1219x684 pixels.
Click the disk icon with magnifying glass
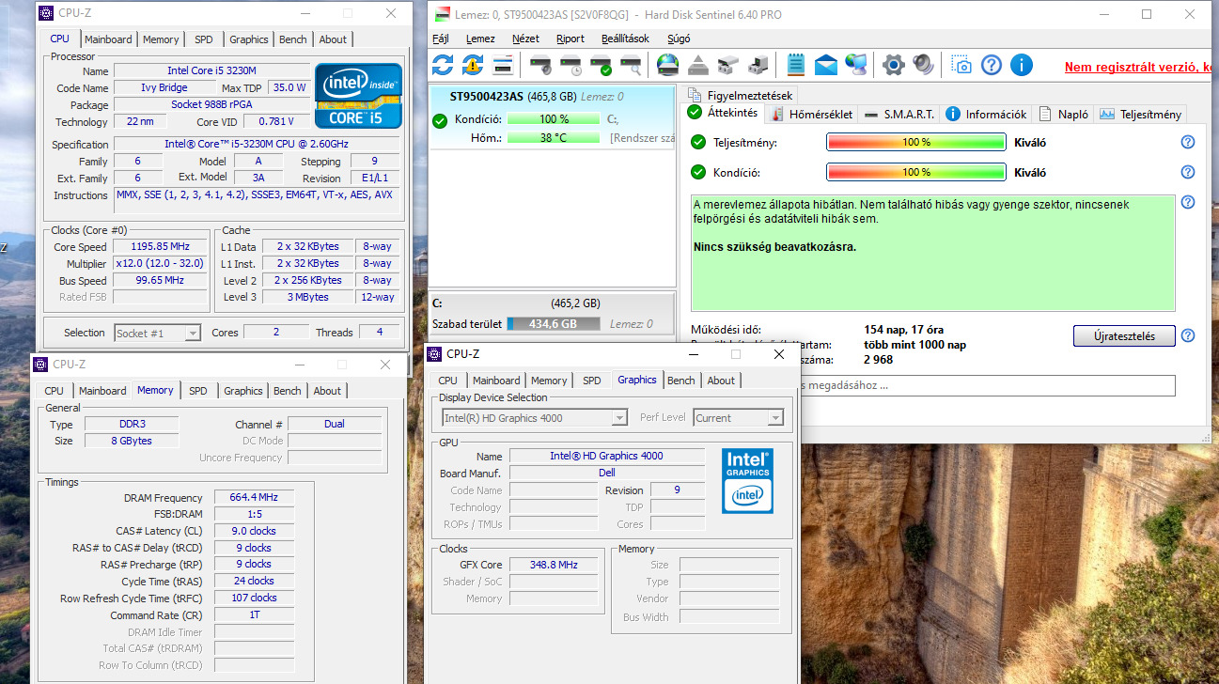click(x=631, y=65)
